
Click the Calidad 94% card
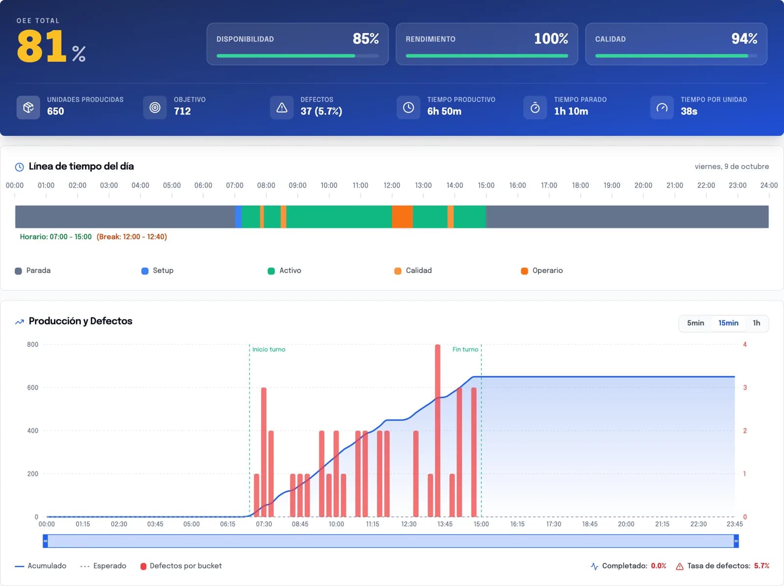click(x=676, y=44)
